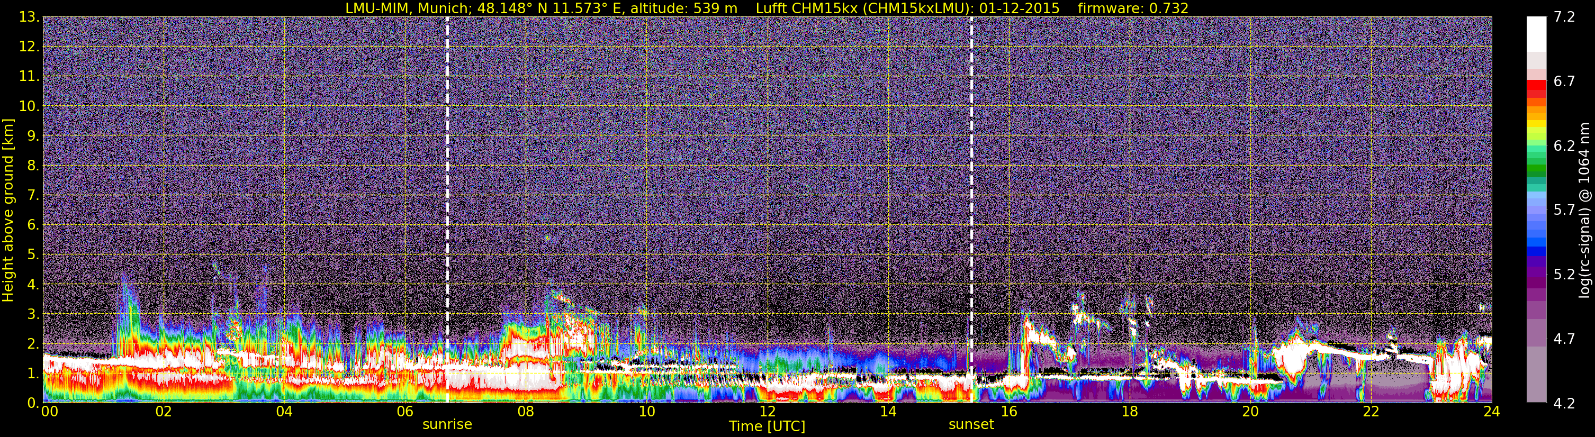Image resolution: width=1595 pixels, height=437 pixels.
Task: Click the time axis tick label "08"
Action: point(526,412)
